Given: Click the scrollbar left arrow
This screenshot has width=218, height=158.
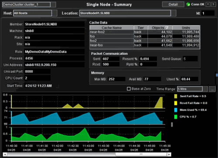Looking at the screenshot, I should 5,155.
